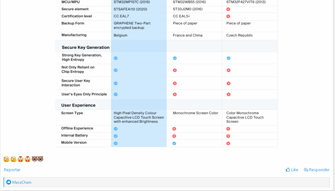Click the red X in the Secure element row
Viewport: 335px width, 191px height.
pos(228,9)
